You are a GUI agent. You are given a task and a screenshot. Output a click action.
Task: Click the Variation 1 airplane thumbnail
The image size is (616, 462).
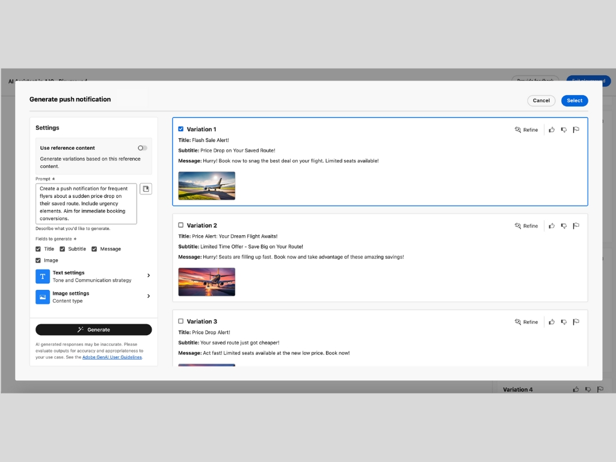tap(206, 186)
